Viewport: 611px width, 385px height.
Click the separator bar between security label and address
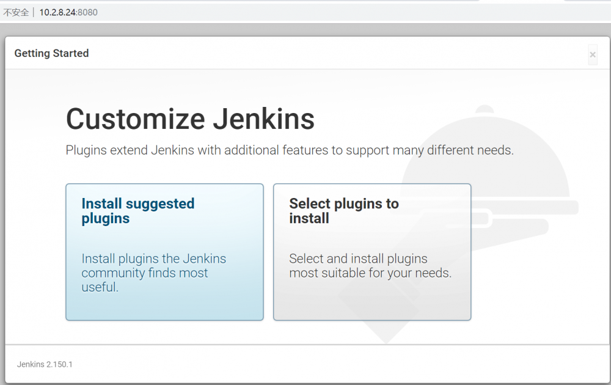click(34, 12)
